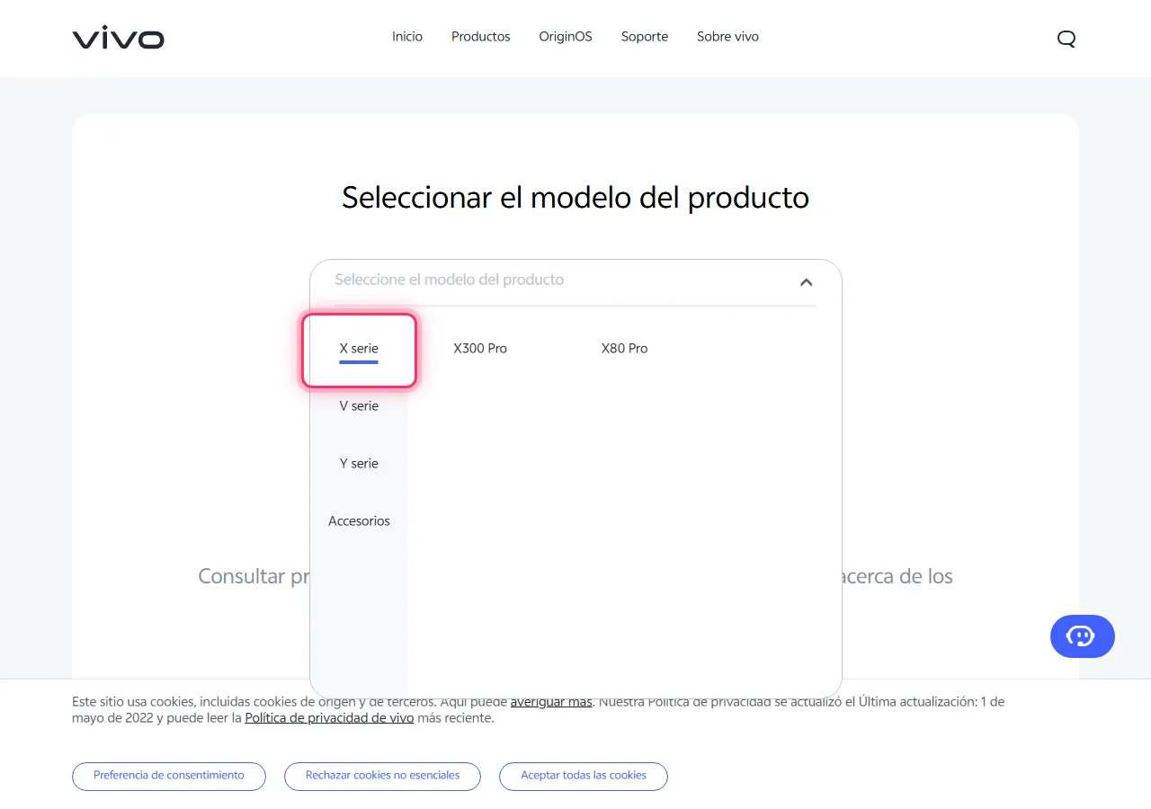Click Rechazar cookies no esenciales button

382,776
